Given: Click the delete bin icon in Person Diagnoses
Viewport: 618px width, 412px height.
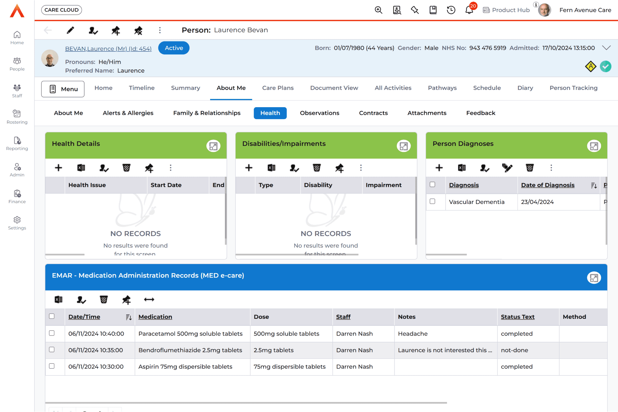Looking at the screenshot, I should 529,168.
